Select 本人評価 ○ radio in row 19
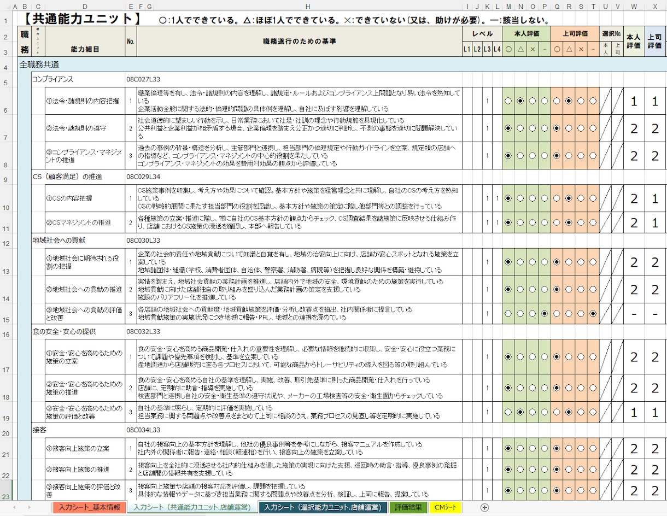The width and height of the screenshot is (667, 516). pyautogui.click(x=508, y=412)
